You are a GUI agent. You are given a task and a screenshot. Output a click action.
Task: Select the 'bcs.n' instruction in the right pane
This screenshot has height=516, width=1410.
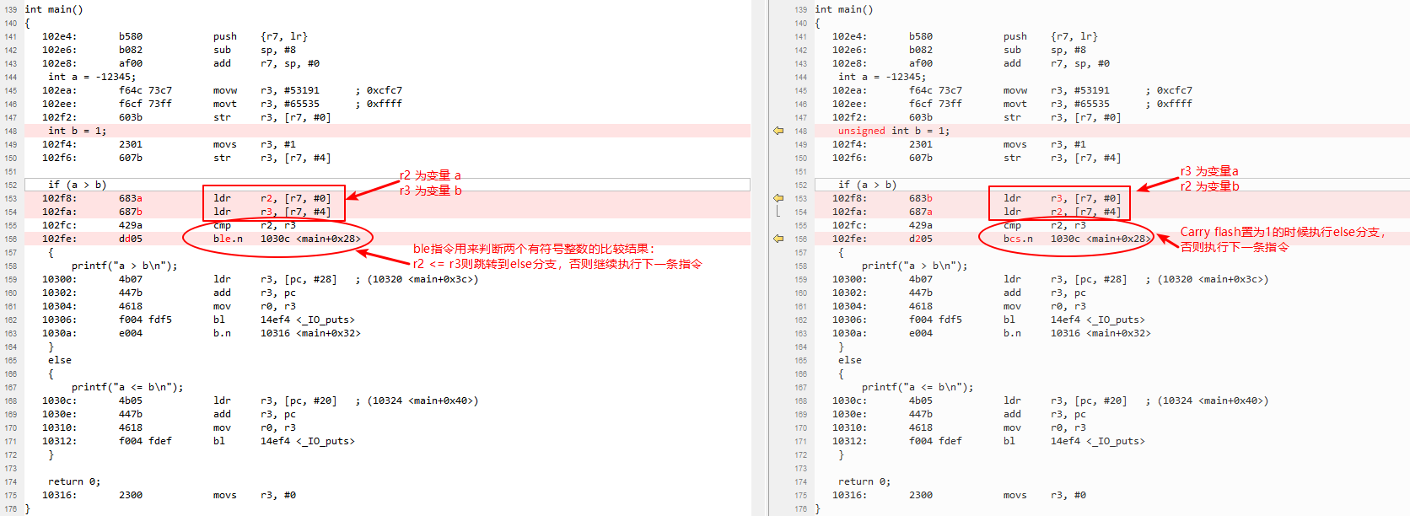click(x=1018, y=239)
